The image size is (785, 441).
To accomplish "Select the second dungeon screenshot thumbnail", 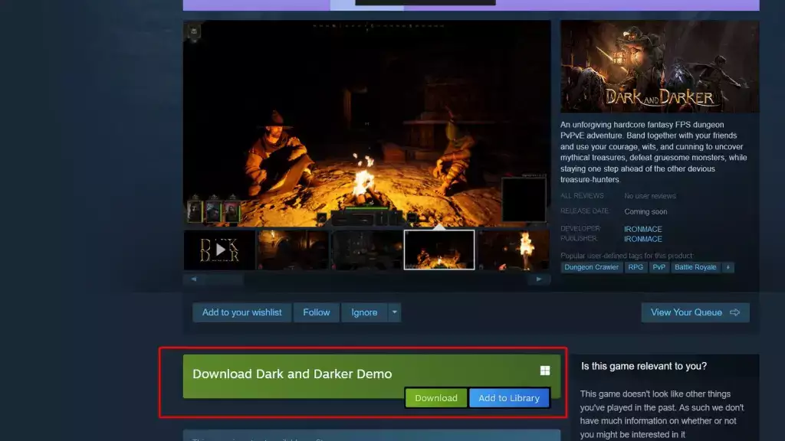I will coord(293,250).
